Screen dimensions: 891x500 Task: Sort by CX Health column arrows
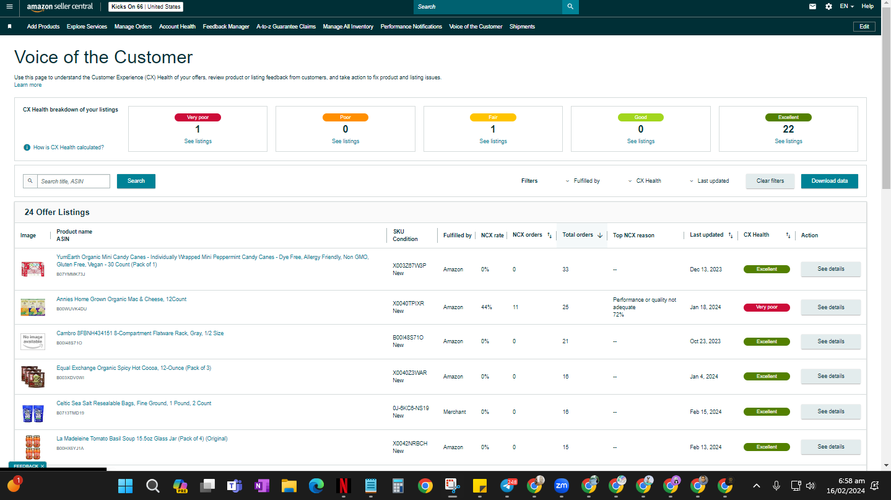pyautogui.click(x=788, y=235)
